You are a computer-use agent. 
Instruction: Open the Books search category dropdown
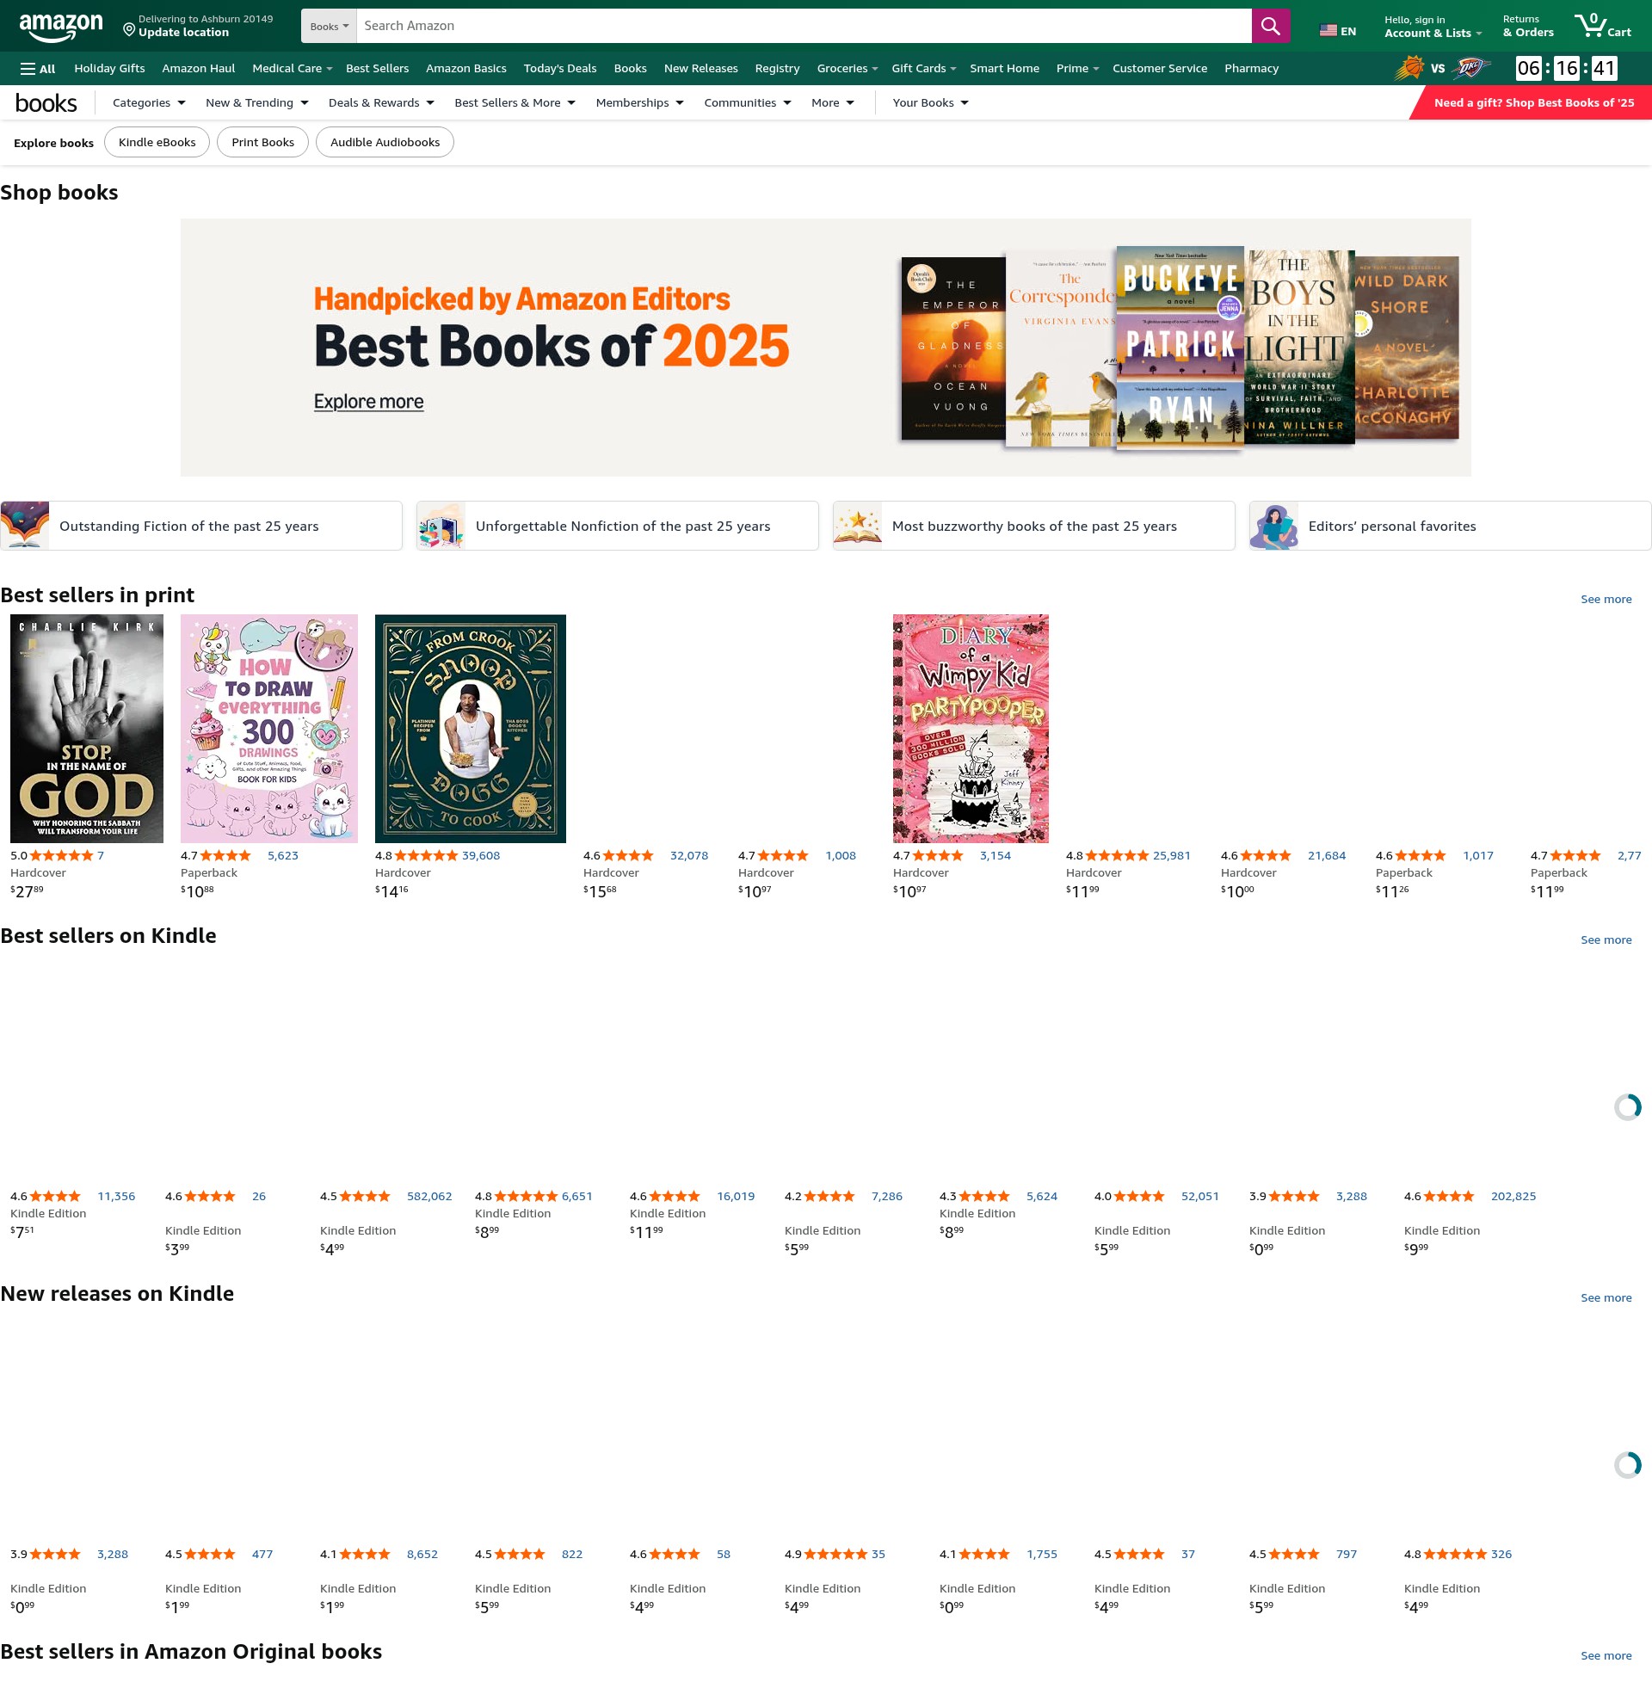pos(329,26)
